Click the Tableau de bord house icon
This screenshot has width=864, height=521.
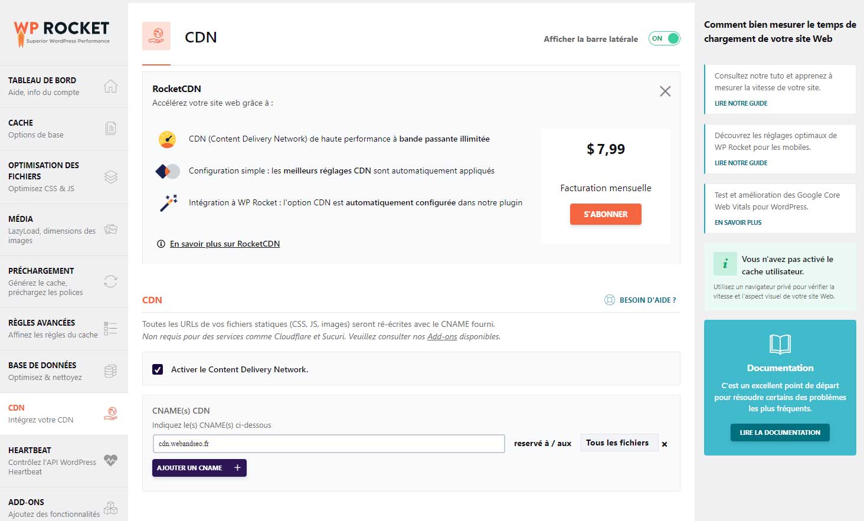(x=110, y=86)
